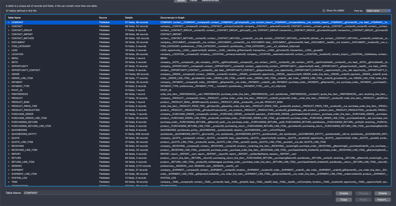
Task: Click the reorder handle beside PRODUCT_PRICE_TIER
Action: point(9,106)
